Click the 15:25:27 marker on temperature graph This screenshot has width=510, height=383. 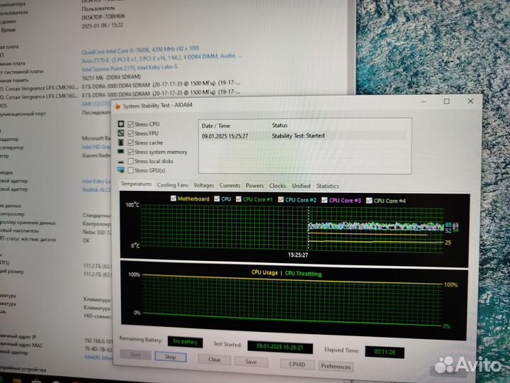tap(298, 255)
